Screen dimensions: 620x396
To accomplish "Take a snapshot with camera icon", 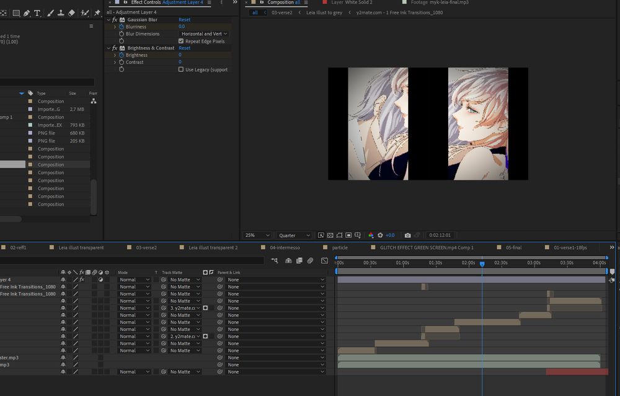I will point(407,235).
